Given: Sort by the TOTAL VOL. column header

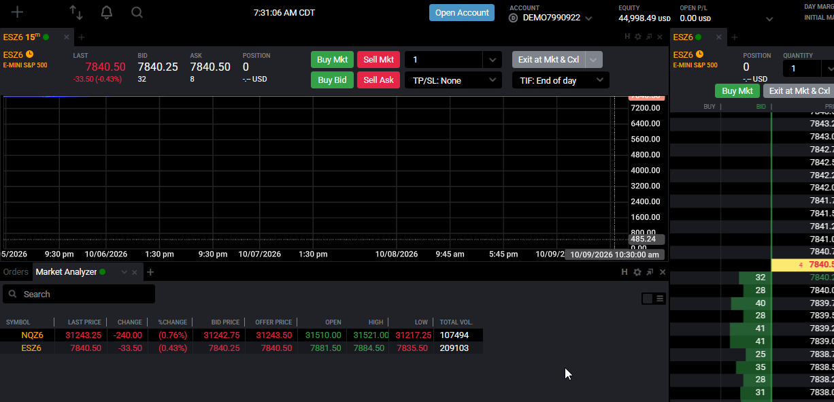Looking at the screenshot, I should [x=456, y=322].
